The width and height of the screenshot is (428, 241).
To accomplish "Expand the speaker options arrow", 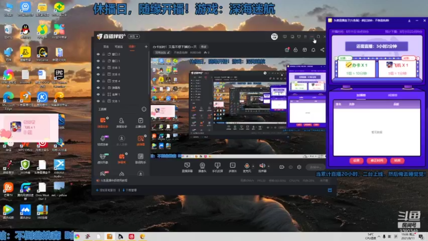I will click(269, 166).
